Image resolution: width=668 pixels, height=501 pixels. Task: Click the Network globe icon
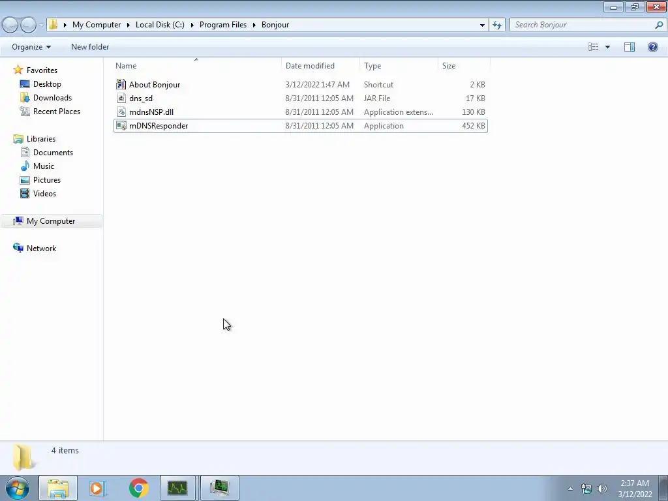pyautogui.click(x=18, y=248)
